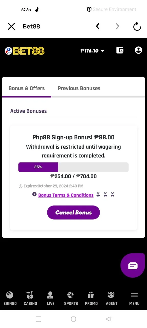Select the Bonus & Offers tab
This screenshot has width=147, height=328.
click(x=27, y=88)
